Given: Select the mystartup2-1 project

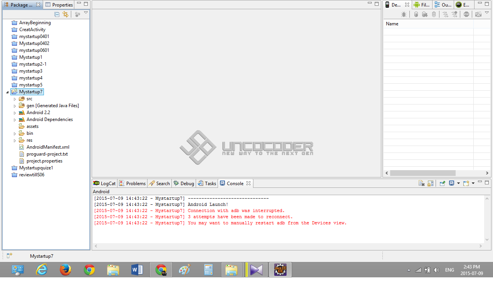Looking at the screenshot, I should click(33, 64).
